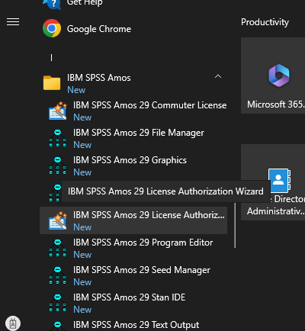Click the Amos 29 Graphics icon
Image resolution: width=305 pixels, height=331 pixels.
point(58,165)
